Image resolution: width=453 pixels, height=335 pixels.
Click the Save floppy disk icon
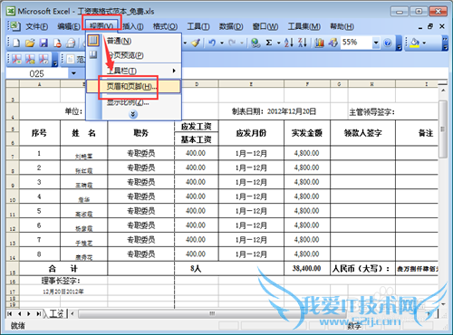tap(43, 43)
